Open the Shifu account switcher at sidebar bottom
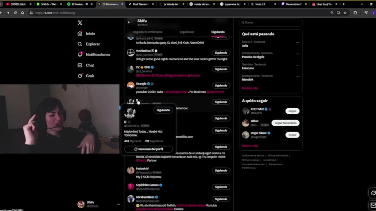The height and width of the screenshot is (211, 376). (x=99, y=204)
